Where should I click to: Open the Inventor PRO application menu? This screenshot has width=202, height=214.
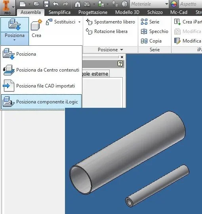coord(8,8)
